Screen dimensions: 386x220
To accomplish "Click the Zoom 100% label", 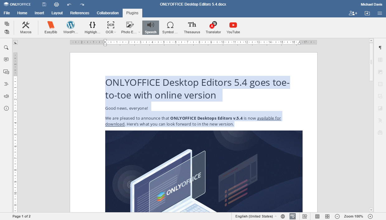I will tap(354, 216).
